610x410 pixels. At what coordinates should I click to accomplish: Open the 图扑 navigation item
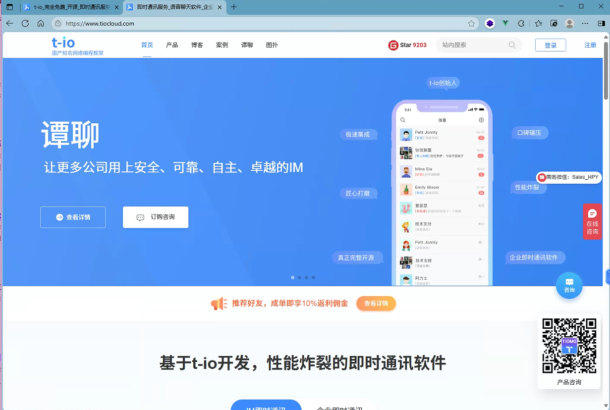tap(272, 45)
